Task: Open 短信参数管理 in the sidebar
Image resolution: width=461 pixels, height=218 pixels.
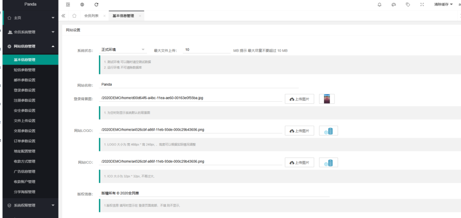Action: tap(25, 70)
